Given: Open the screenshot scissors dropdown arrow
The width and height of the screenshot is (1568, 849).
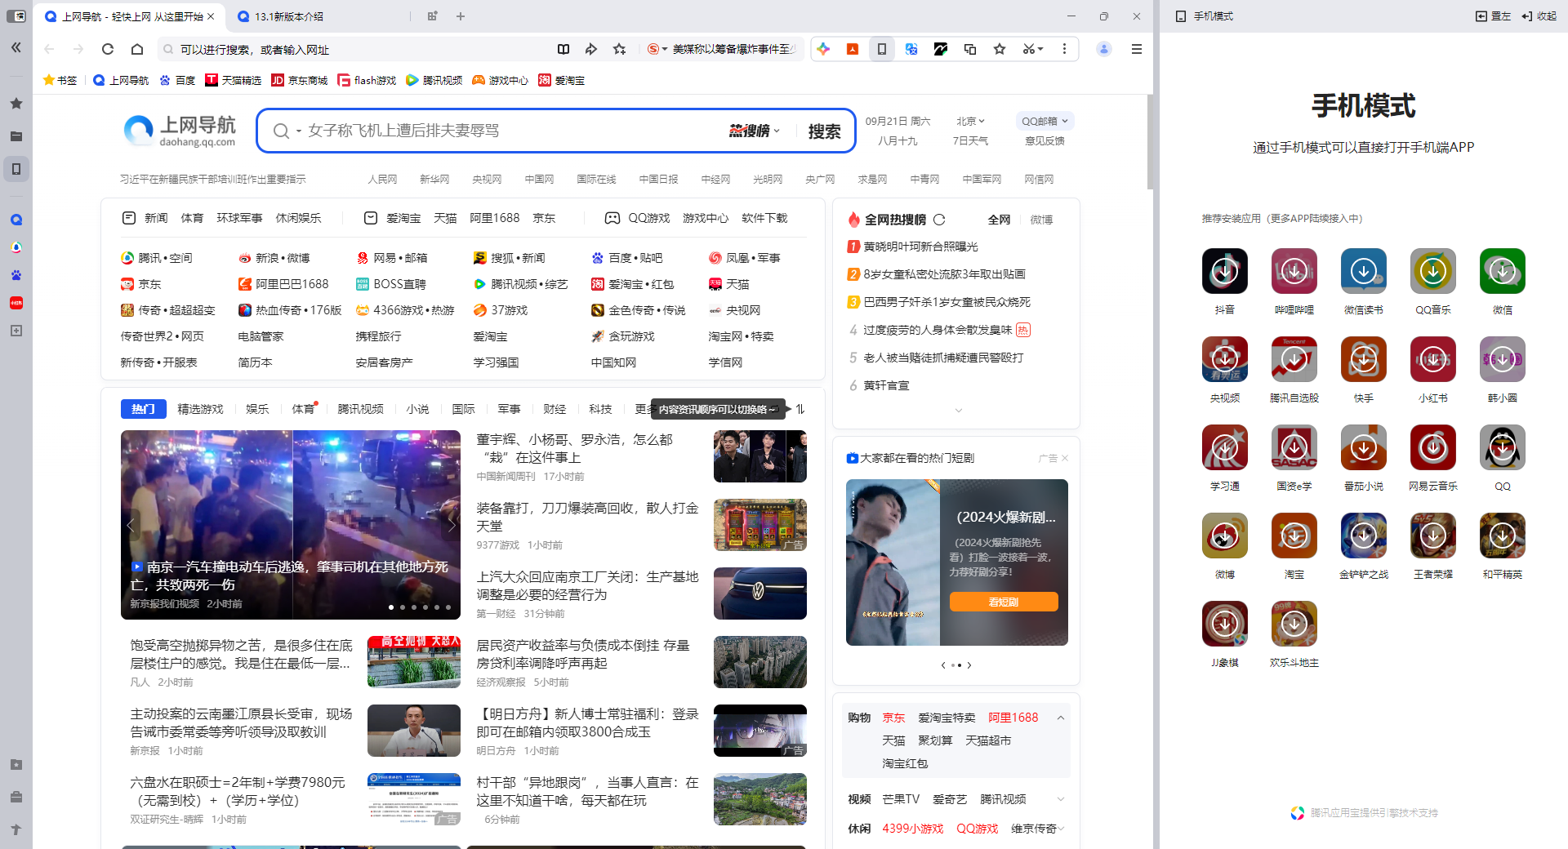Looking at the screenshot, I should [x=1040, y=49].
